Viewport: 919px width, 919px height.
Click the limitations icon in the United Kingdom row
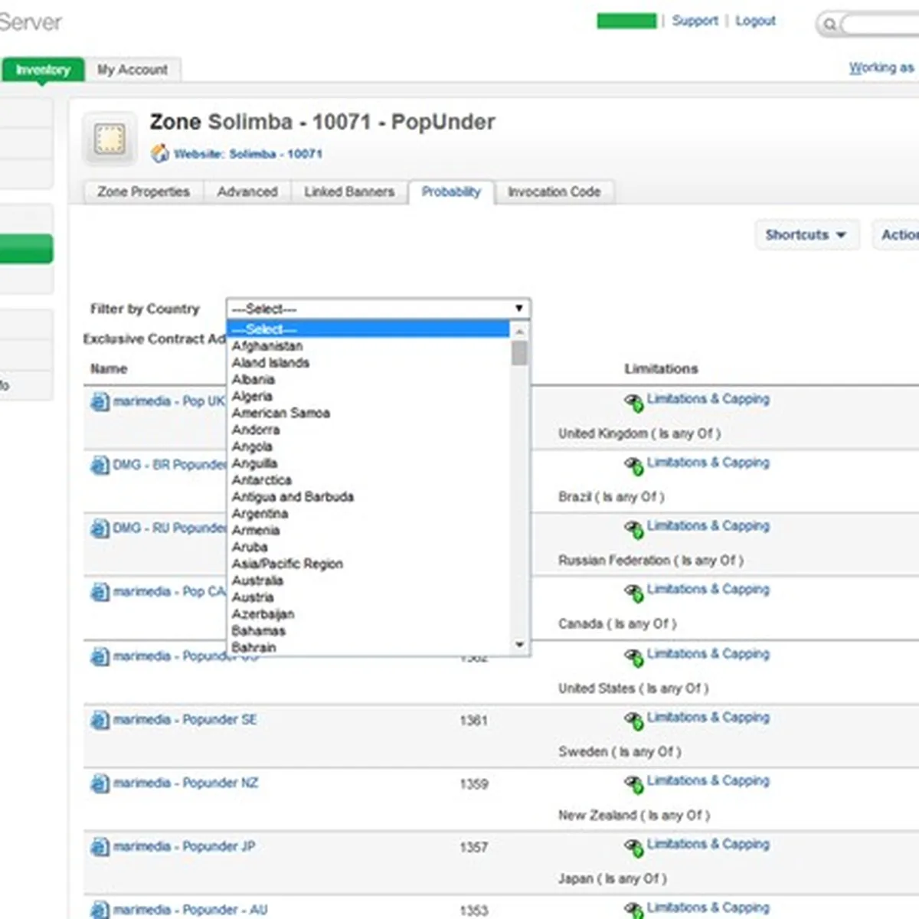click(633, 401)
